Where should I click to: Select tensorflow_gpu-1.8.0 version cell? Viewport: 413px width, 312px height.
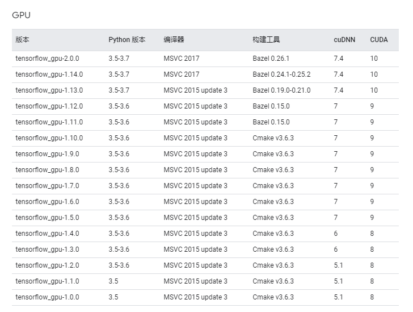point(48,170)
